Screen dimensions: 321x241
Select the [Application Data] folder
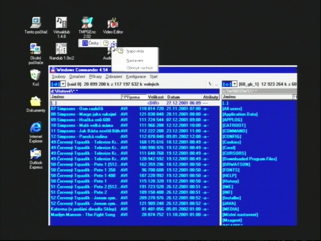coord(240,114)
